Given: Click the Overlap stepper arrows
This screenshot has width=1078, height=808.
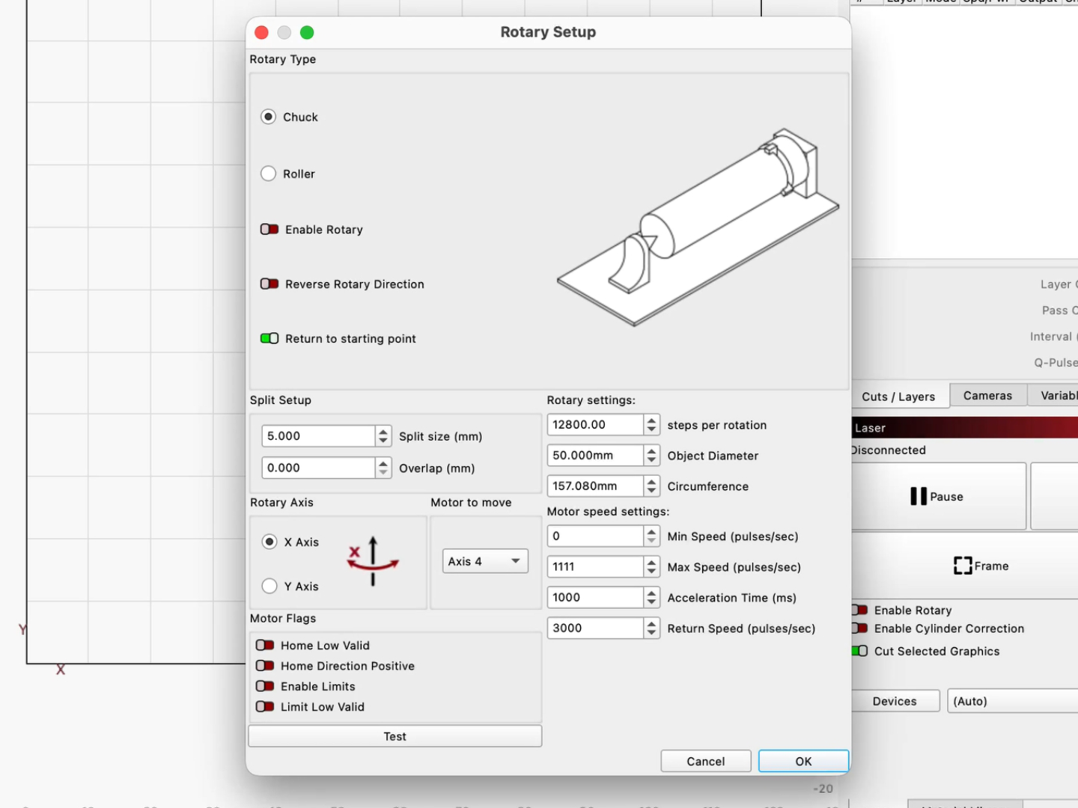Looking at the screenshot, I should tap(383, 468).
